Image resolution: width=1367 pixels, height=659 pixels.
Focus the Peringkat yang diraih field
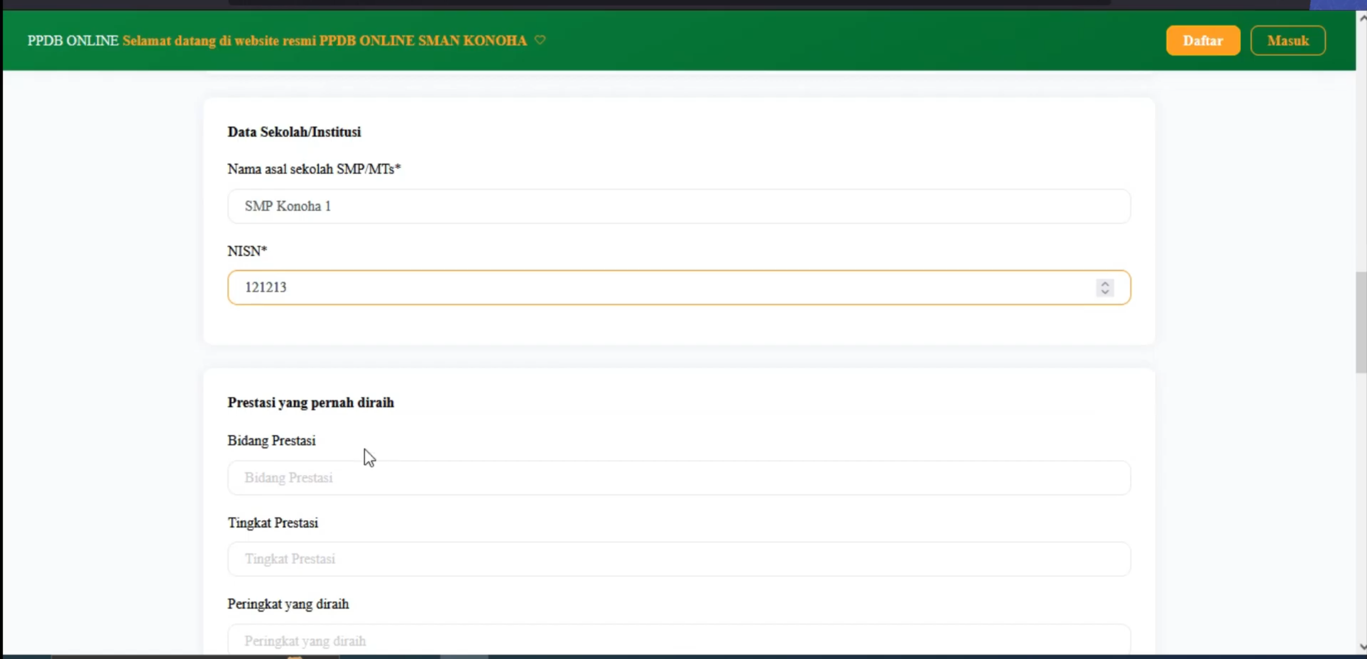[x=679, y=640]
